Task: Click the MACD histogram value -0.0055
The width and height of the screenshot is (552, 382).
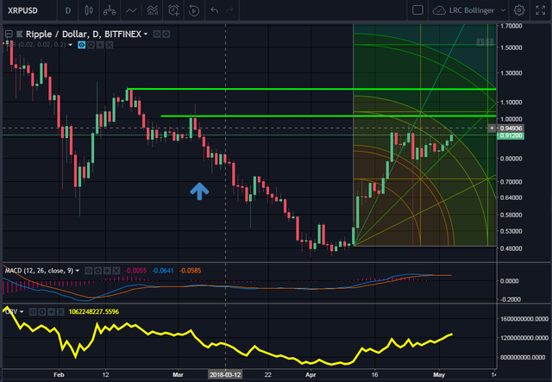Action: [135, 271]
